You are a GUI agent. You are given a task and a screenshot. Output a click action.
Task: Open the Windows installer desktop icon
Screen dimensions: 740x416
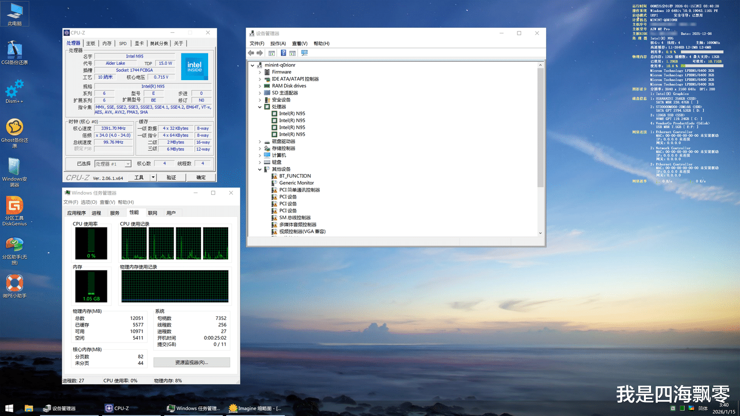pyautogui.click(x=14, y=166)
